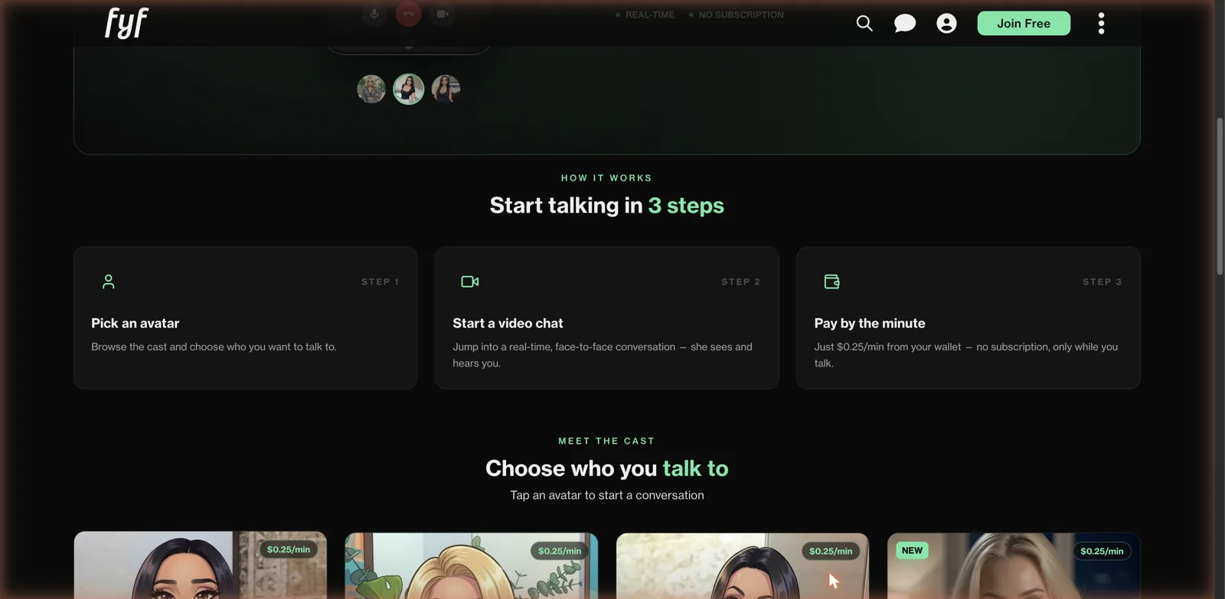
Task: Click the STEP 3 label
Action: coord(1102,282)
